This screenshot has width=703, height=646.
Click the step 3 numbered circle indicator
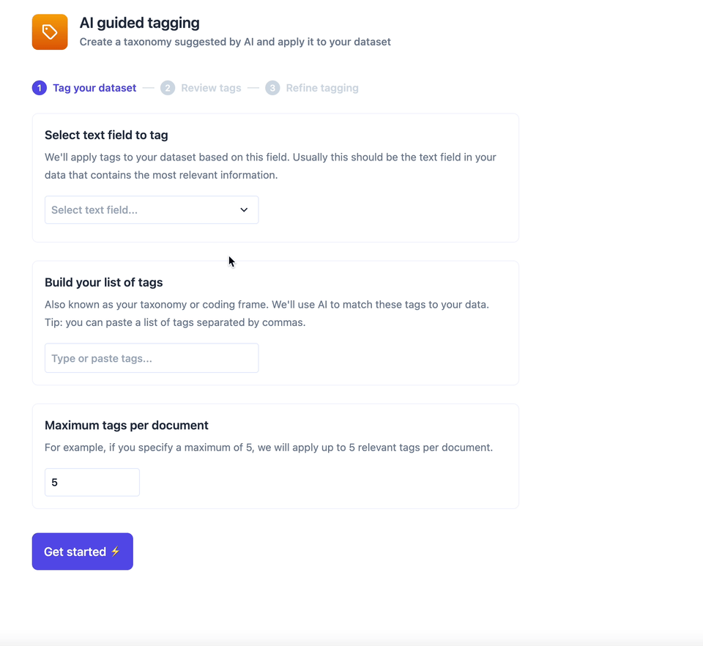point(272,87)
